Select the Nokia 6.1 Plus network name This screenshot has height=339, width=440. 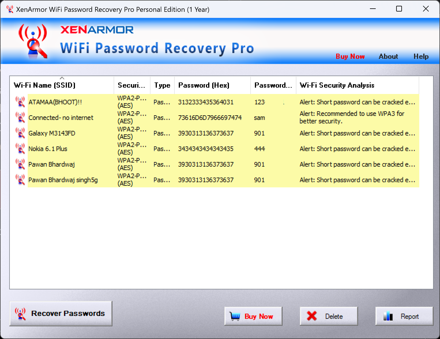point(48,149)
